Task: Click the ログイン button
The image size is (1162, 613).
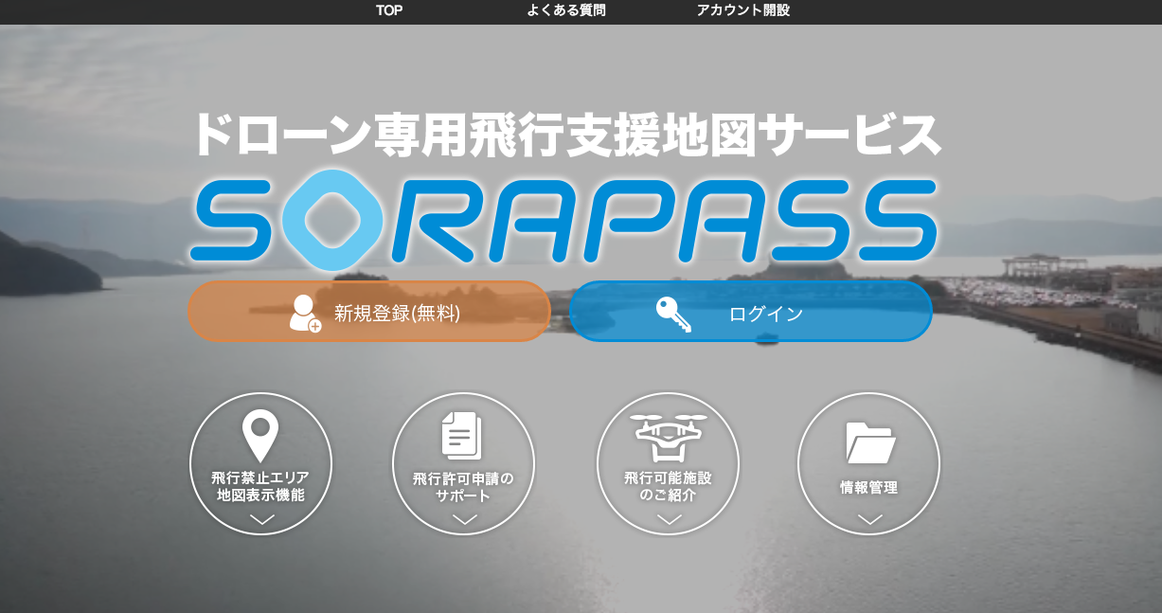Action: tap(751, 312)
